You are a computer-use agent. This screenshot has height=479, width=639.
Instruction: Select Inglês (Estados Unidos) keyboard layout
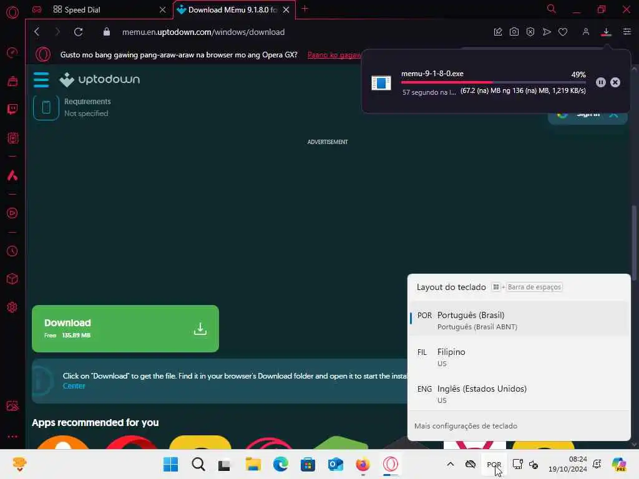[x=519, y=394]
